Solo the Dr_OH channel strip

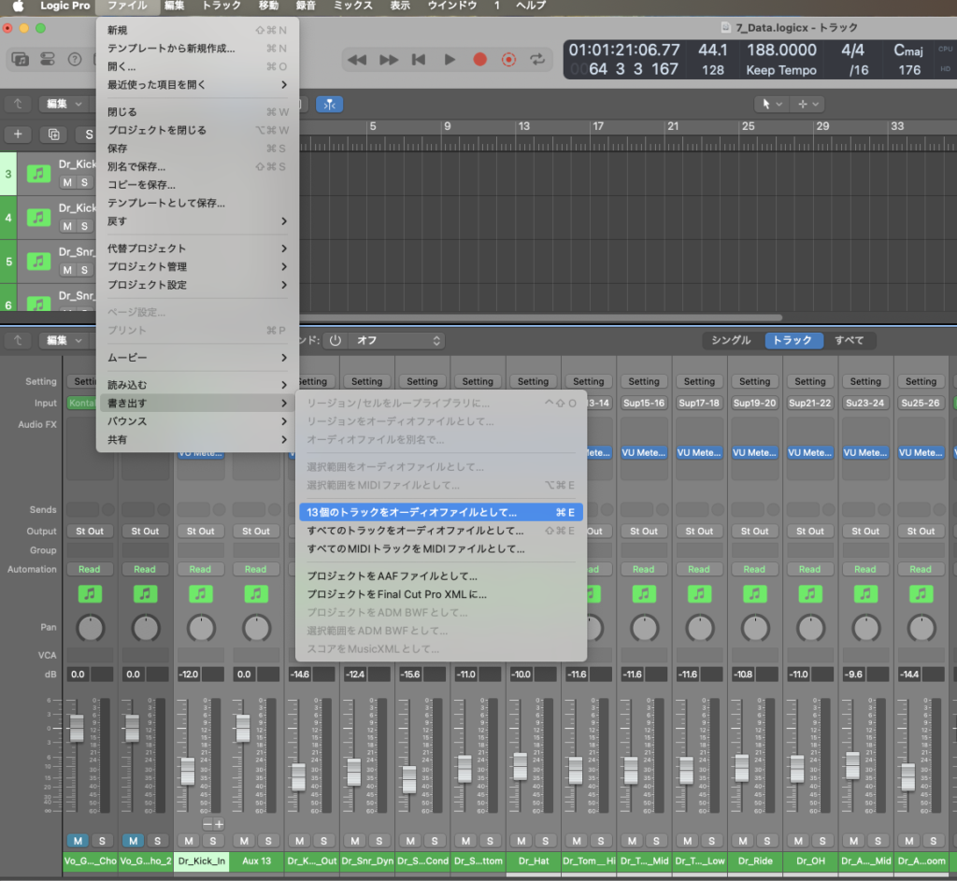[x=822, y=842]
